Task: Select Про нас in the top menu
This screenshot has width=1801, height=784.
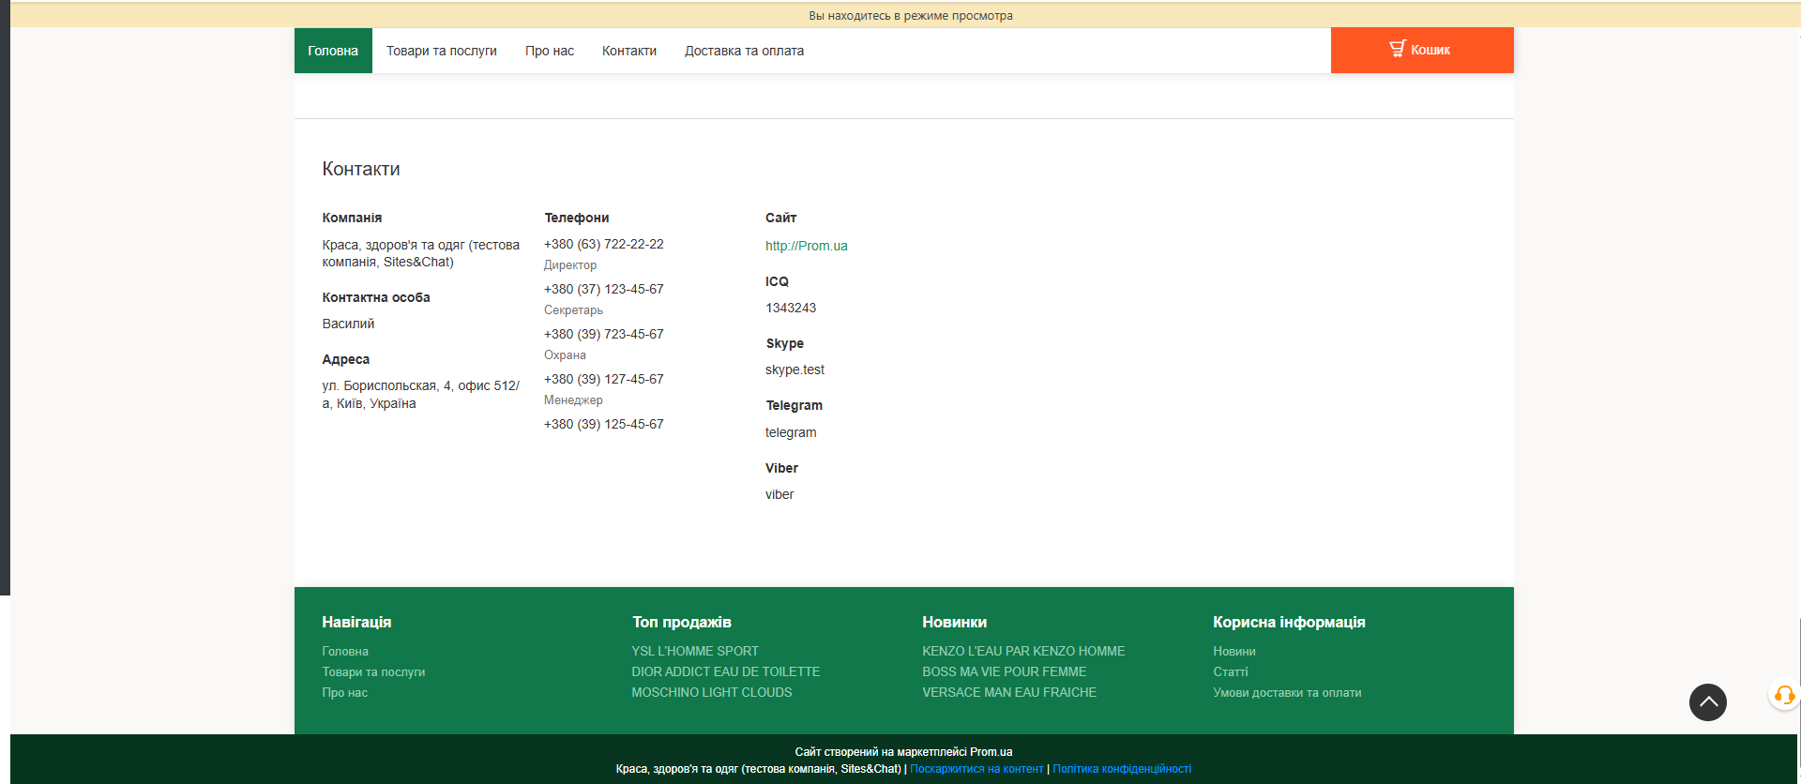Action: 549,51
